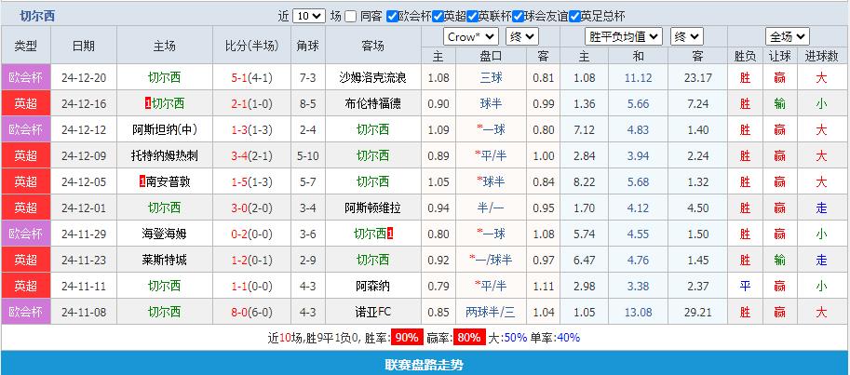Image resolution: width=850 pixels, height=375 pixels.
Task: Click away team 阿斯顿维拉
Action: pyautogui.click(x=373, y=208)
